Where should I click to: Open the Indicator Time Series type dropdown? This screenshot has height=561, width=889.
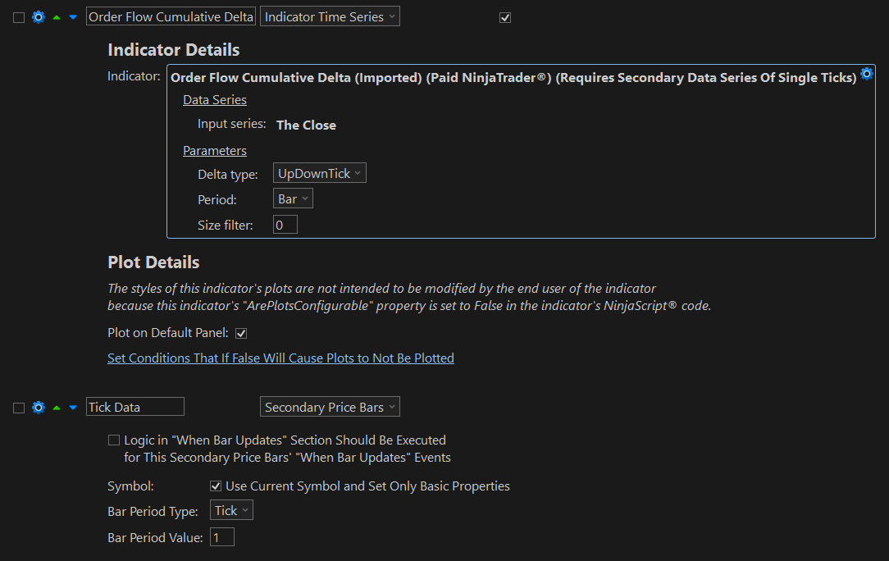330,17
